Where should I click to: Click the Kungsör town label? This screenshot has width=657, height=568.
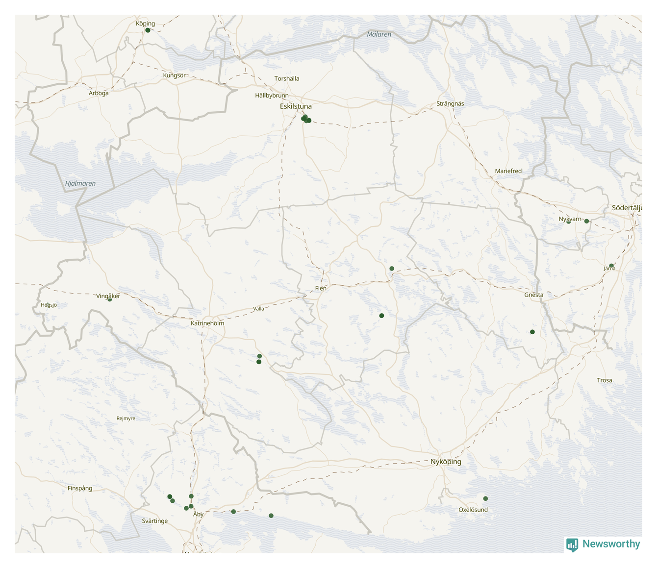[x=175, y=75]
